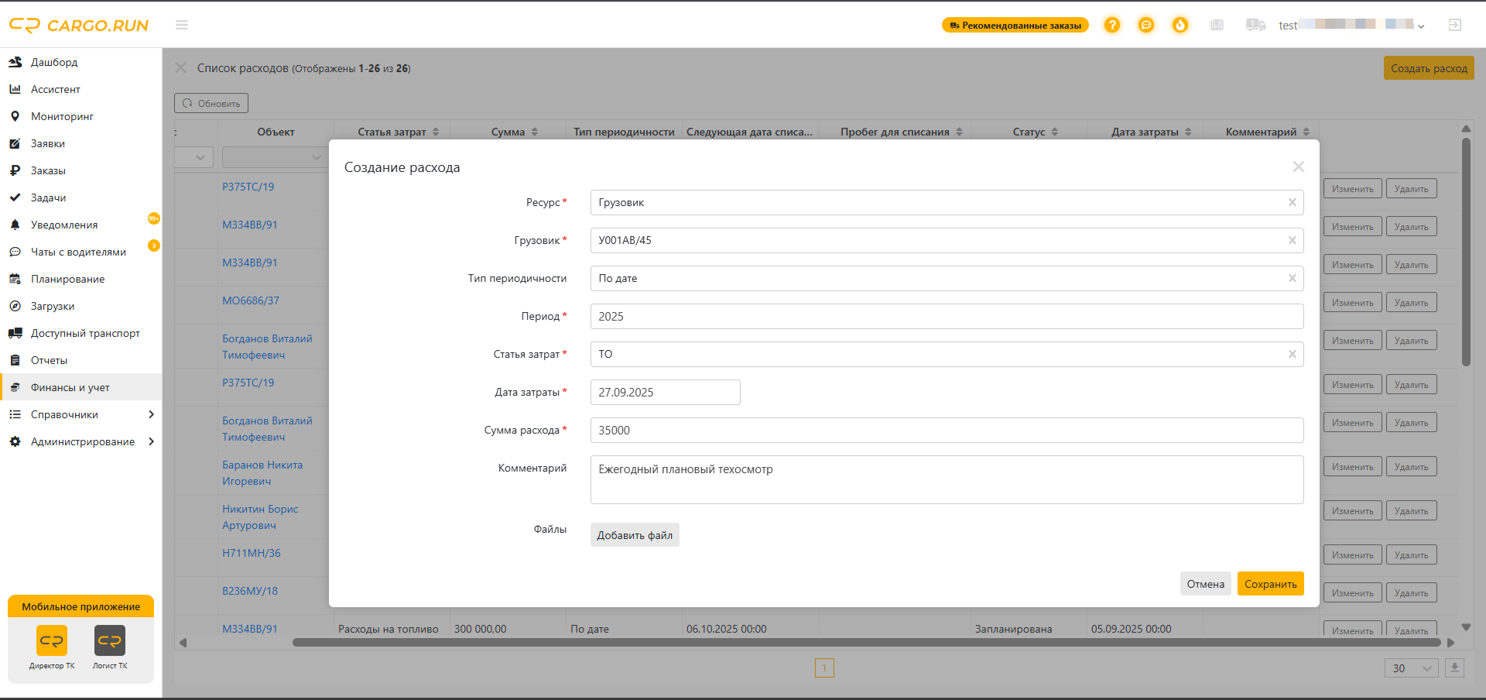1486x700 pixels.
Task: Click the Обновить refresh button
Action: [211, 103]
